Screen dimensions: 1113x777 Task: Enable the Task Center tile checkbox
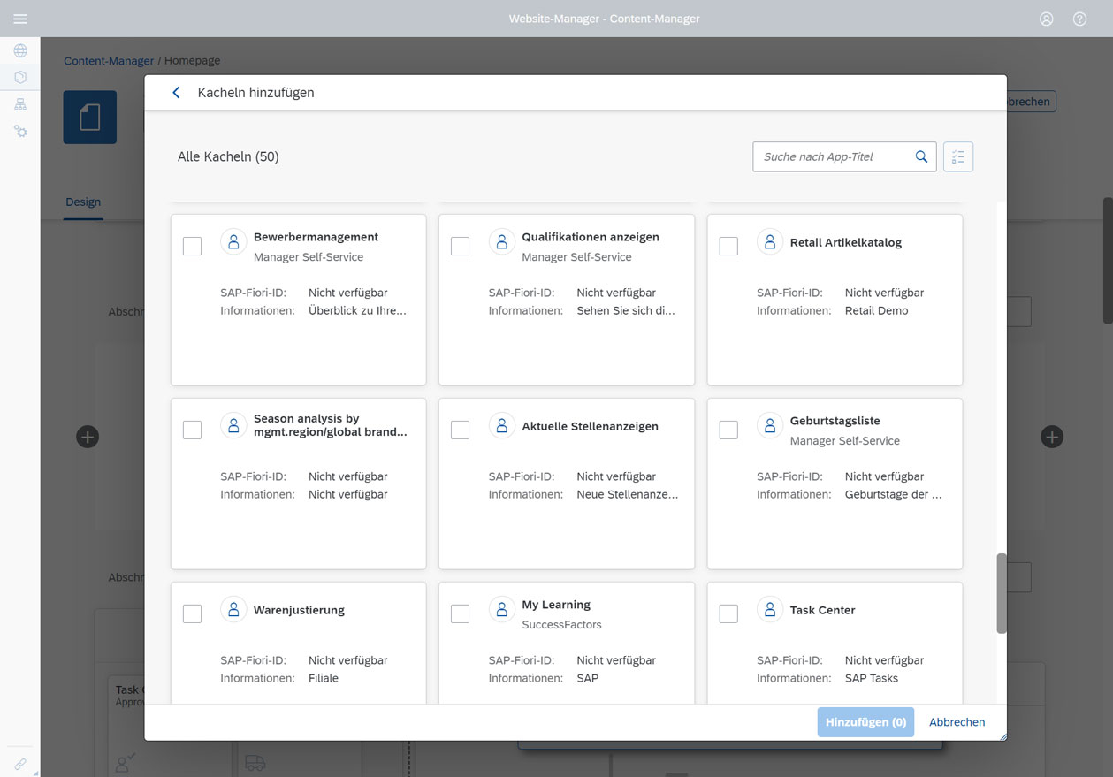pyautogui.click(x=728, y=613)
